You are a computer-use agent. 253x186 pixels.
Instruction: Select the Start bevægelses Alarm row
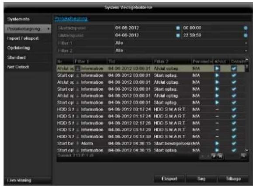click(151, 144)
